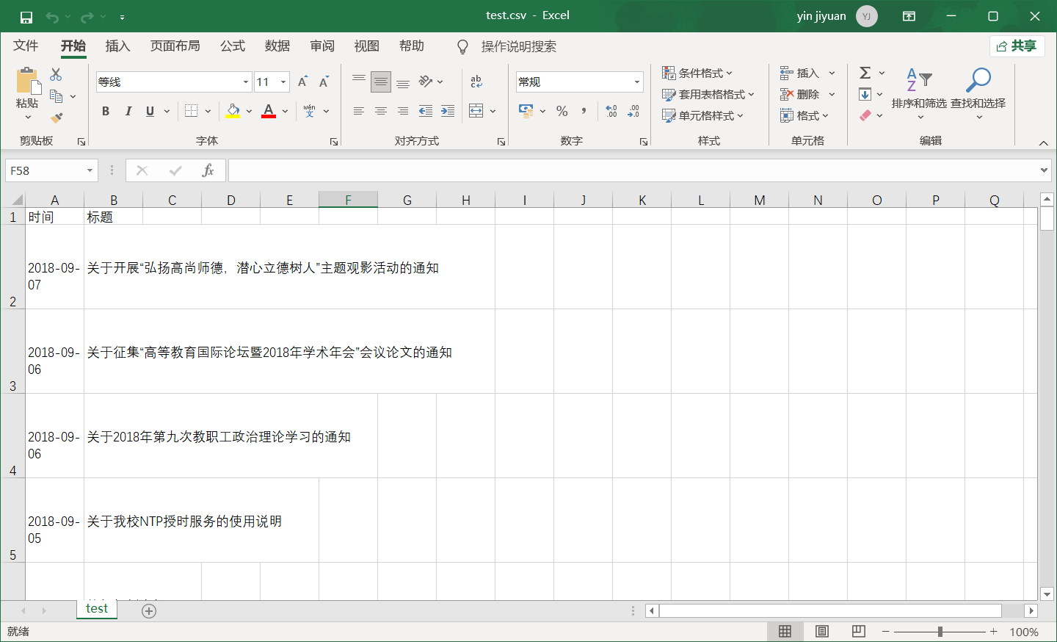Toggle middle vertical alignment
This screenshot has width=1057, height=642.
[381, 82]
